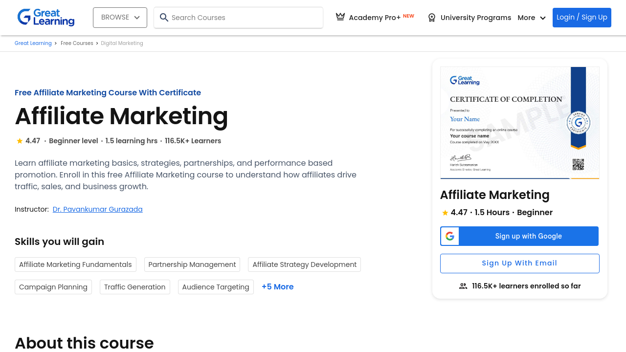
Task: Open the BROWSE dropdown
Action: coord(120,18)
